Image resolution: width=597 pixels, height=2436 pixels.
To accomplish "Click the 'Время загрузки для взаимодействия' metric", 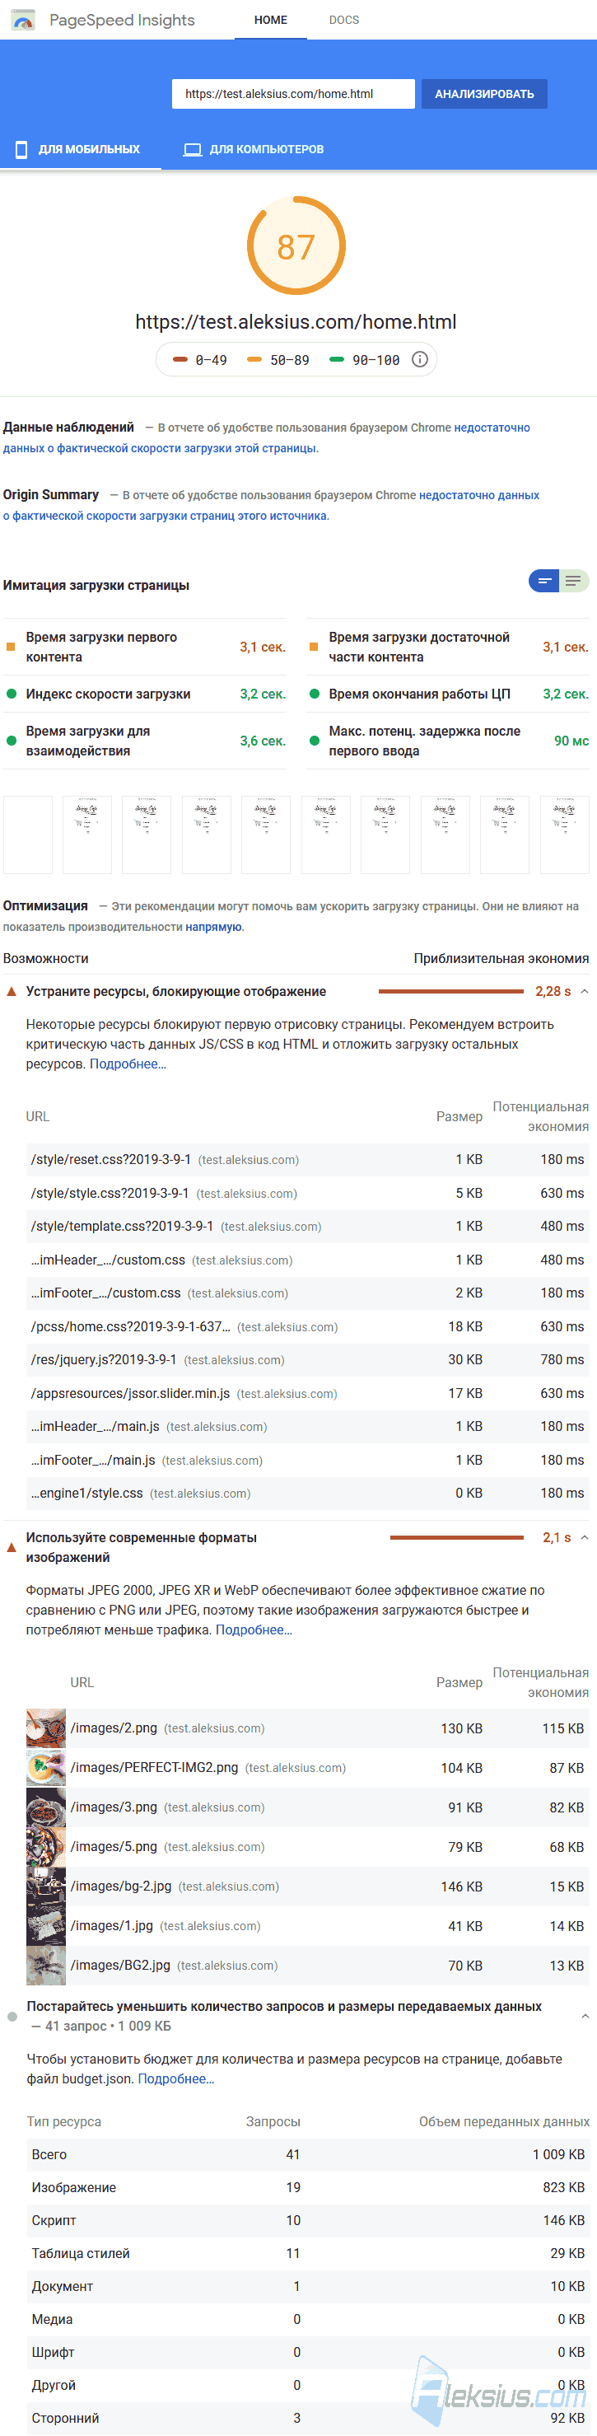I will point(145,741).
